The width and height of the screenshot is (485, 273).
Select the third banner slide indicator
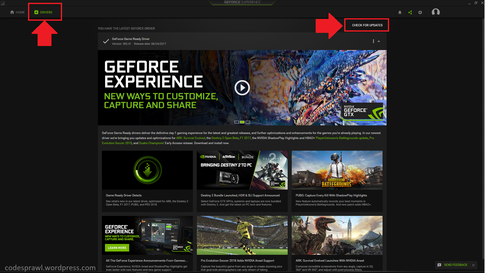pos(248,122)
